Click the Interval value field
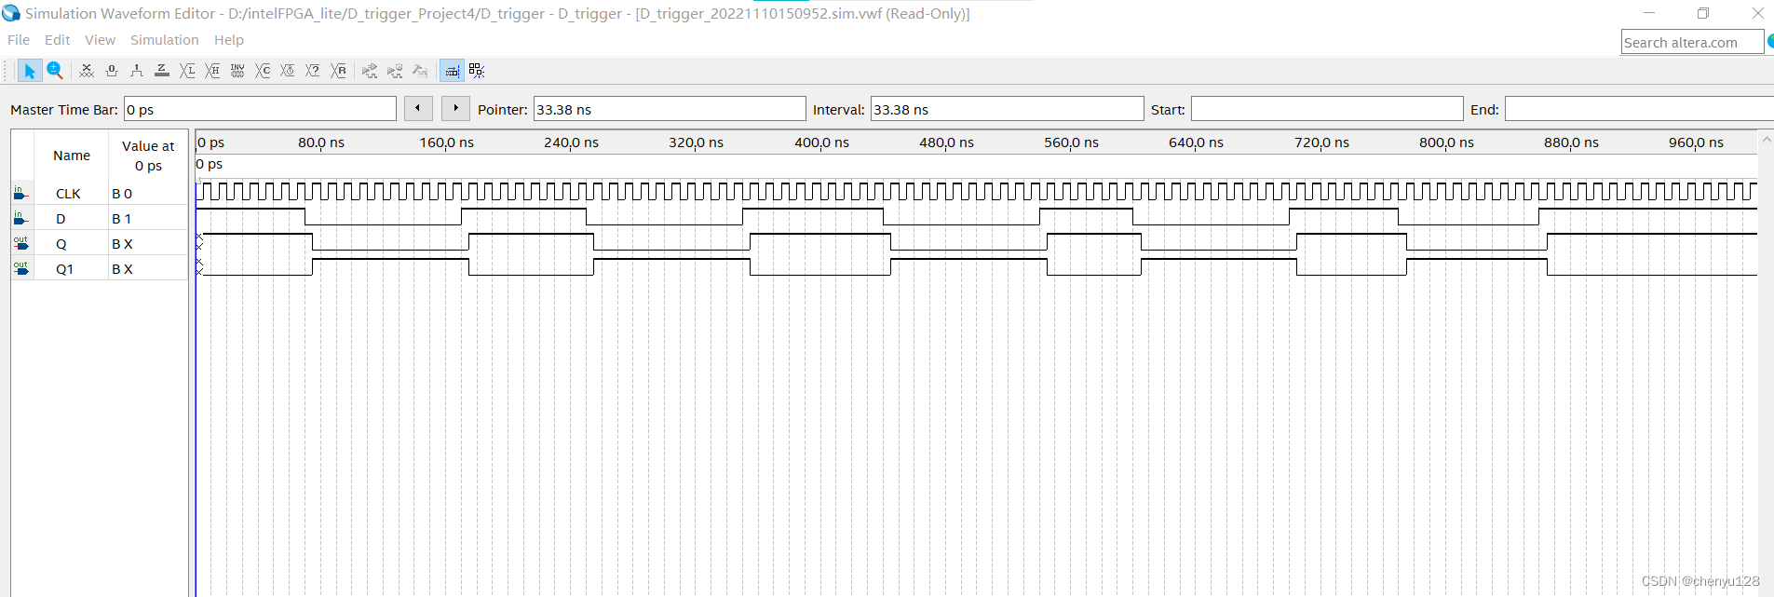The width and height of the screenshot is (1774, 597). (x=1007, y=109)
